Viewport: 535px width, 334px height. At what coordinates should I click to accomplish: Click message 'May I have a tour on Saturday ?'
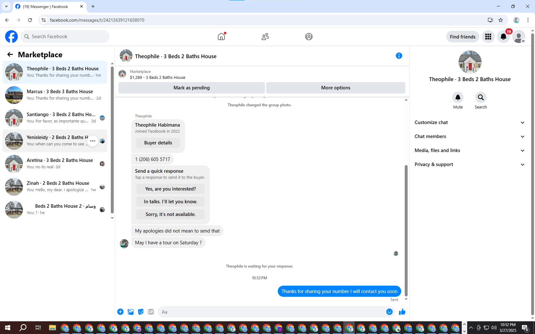(168, 243)
